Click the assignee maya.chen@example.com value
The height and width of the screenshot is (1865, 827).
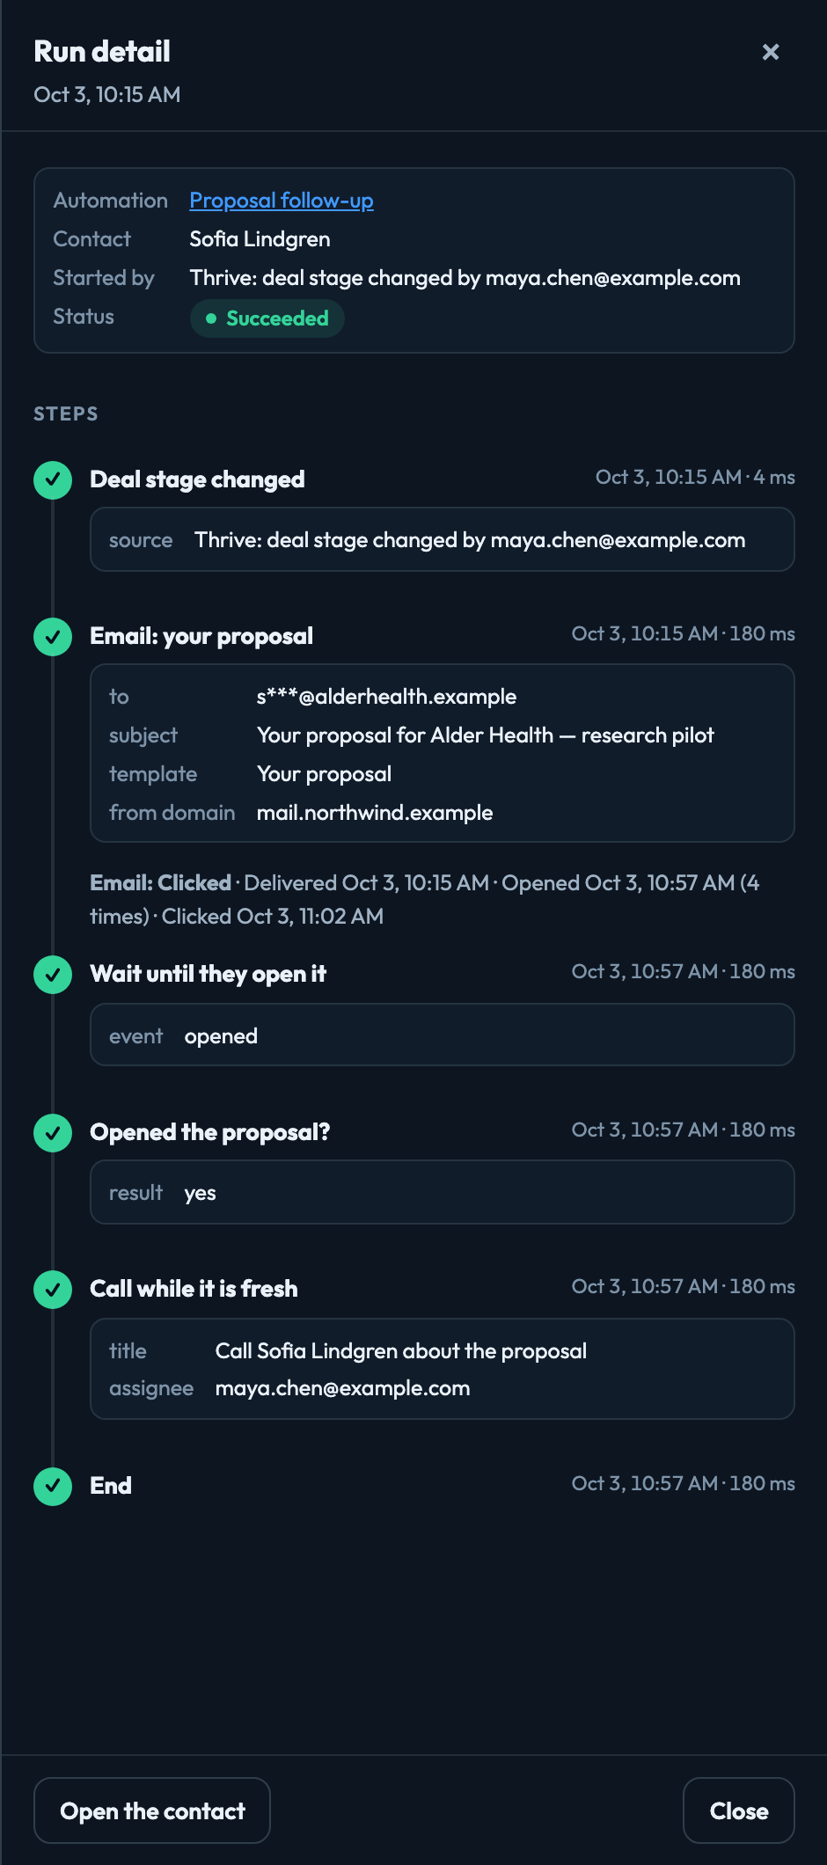click(342, 1388)
